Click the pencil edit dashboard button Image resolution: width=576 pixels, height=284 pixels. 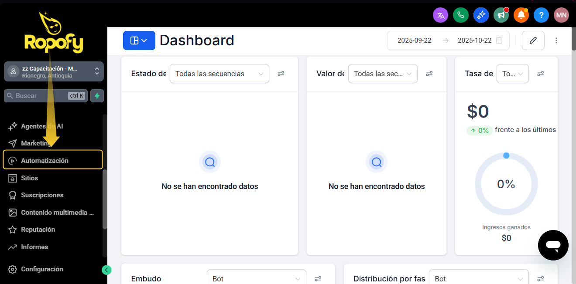click(x=533, y=41)
